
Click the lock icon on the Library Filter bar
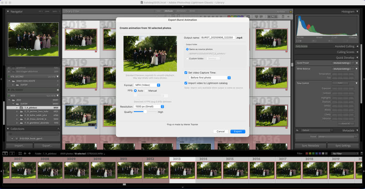(291, 11)
